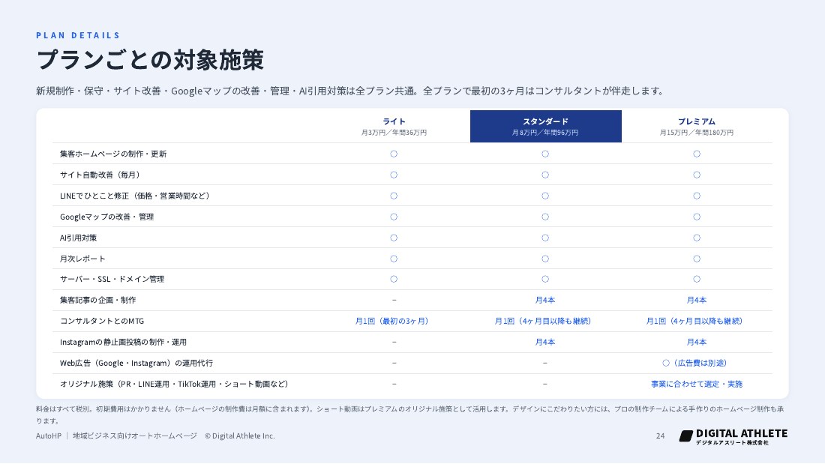Image resolution: width=825 pixels, height=464 pixels.
Task: Click スタンダード 月1回（4ヶ月目以降も継続）cell
Action: click(545, 321)
